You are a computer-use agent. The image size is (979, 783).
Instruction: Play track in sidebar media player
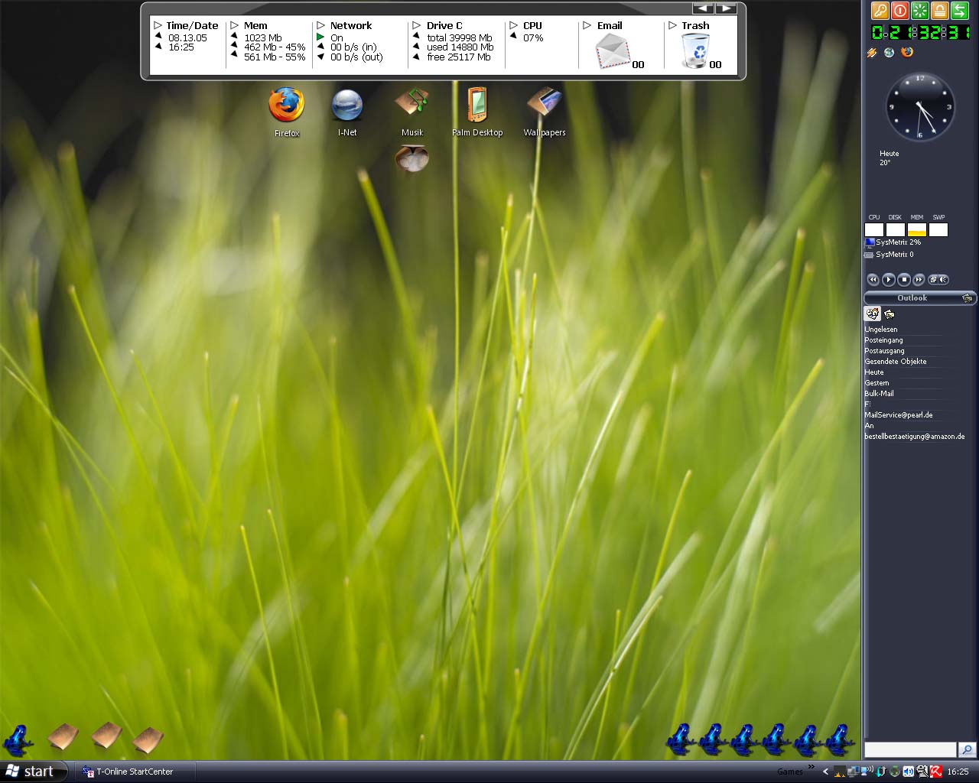889,279
